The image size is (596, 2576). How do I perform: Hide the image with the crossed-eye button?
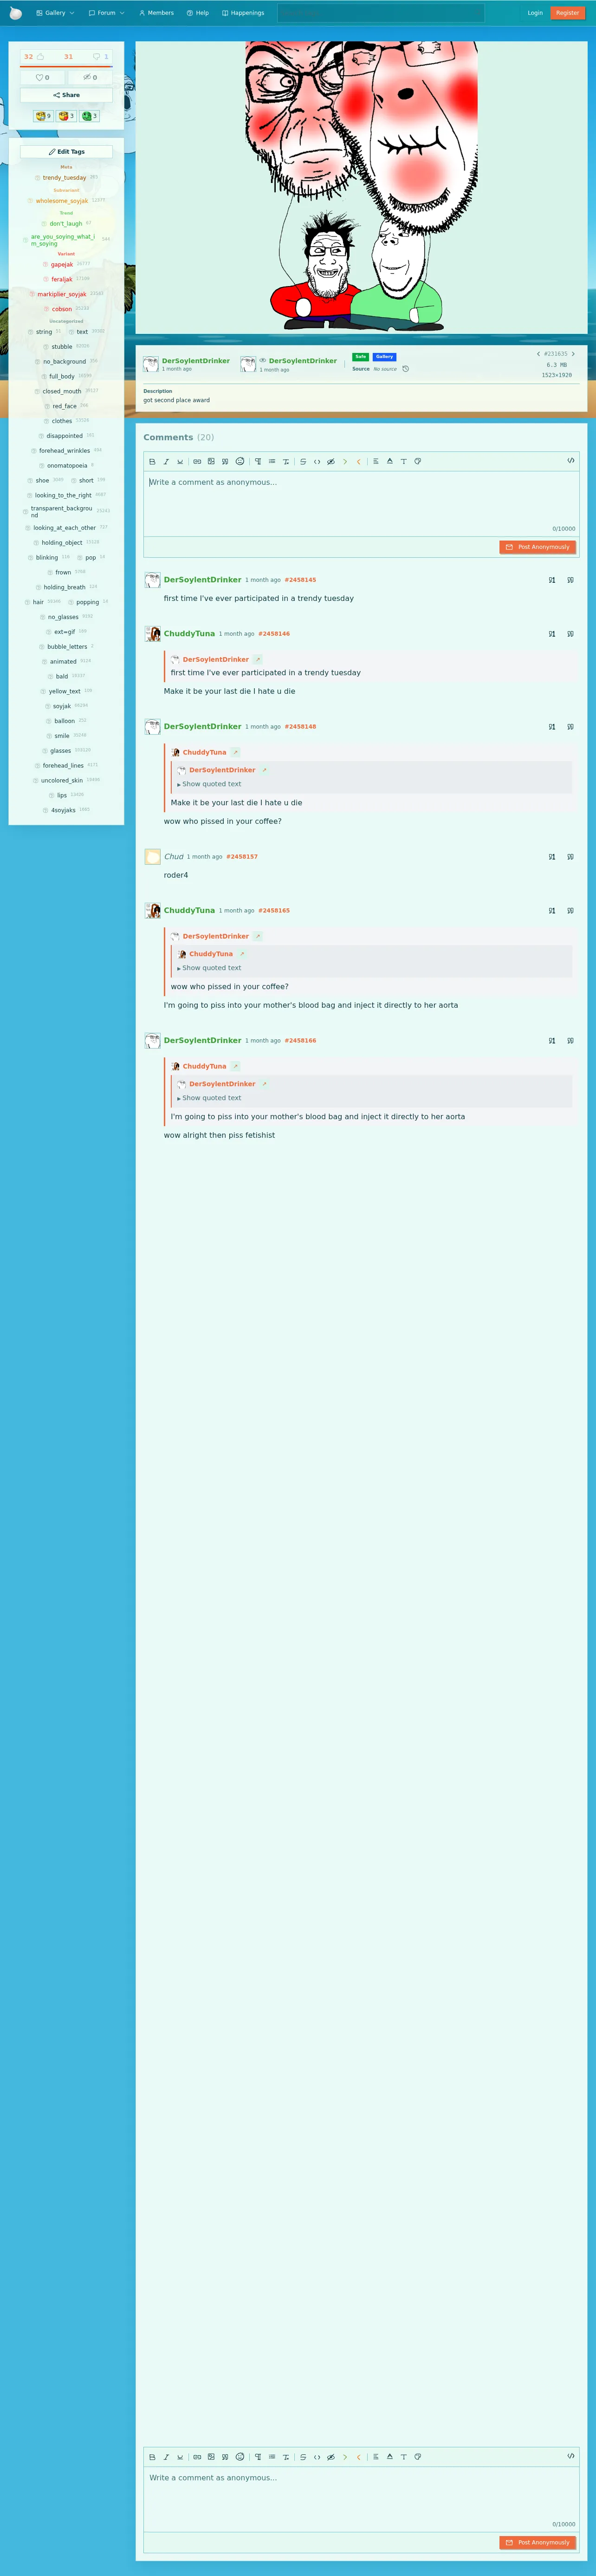[90, 77]
